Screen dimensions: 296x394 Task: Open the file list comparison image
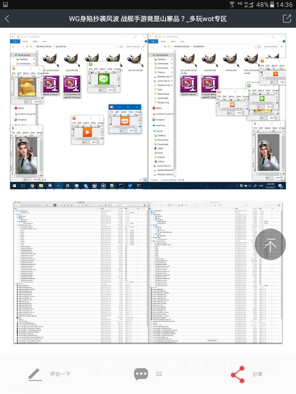click(x=148, y=272)
